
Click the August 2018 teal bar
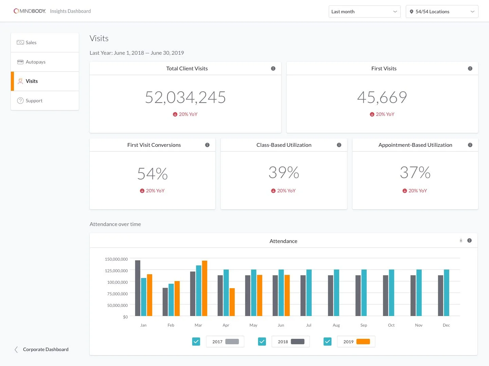click(337, 293)
